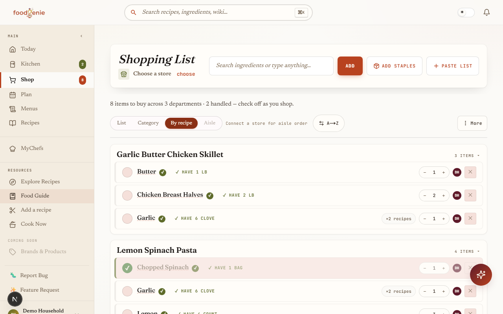Screen dimensions: 503x314
Task: Remove Butter with the X button
Action: 470,172
